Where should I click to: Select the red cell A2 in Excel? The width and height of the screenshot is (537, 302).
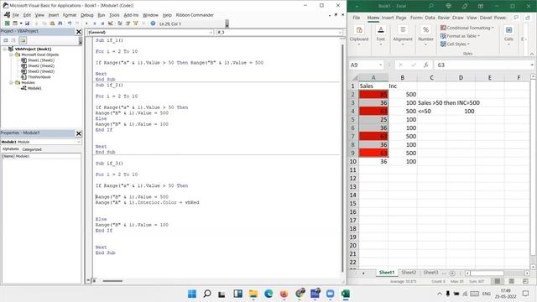pyautogui.click(x=373, y=94)
